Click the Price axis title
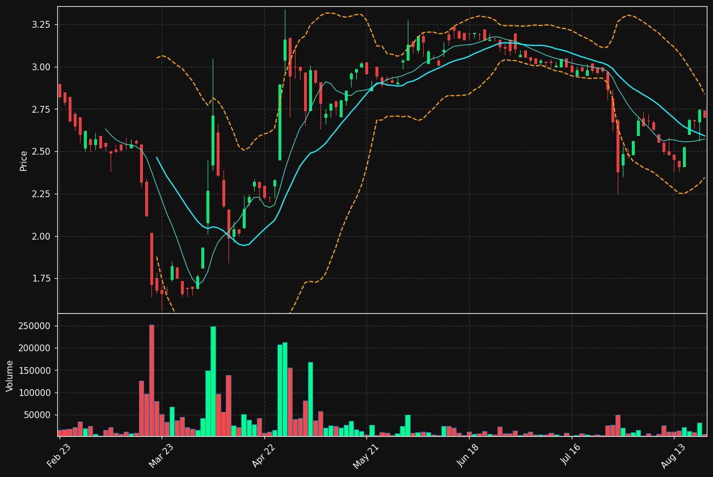Screen dimensions: 713x477 pos(24,161)
